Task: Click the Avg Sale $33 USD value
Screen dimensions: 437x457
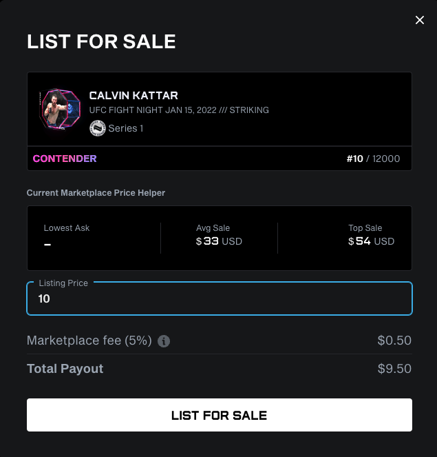Action: point(219,241)
